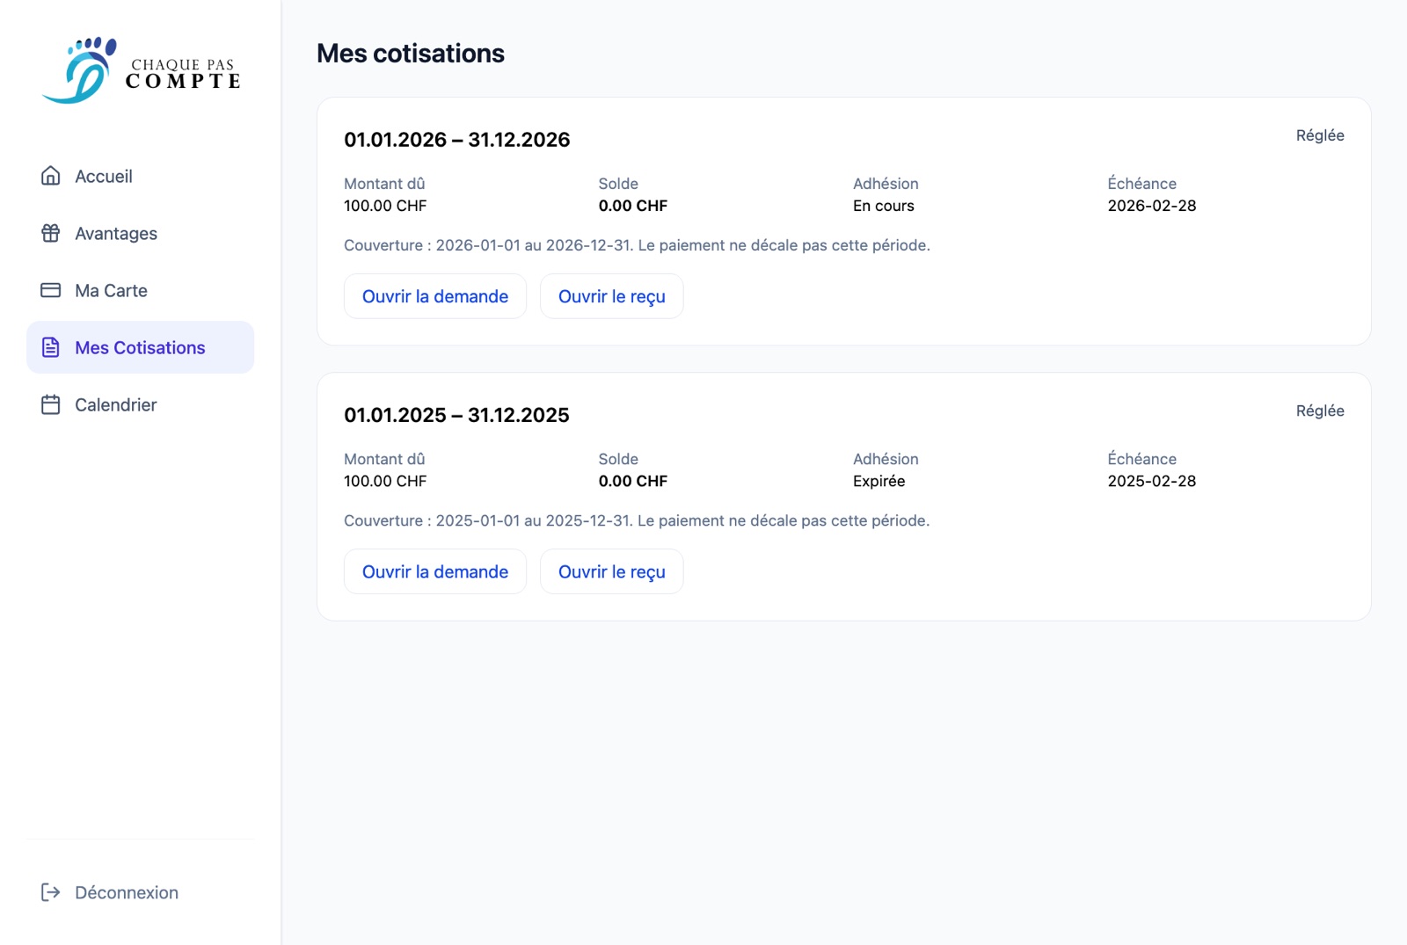Image resolution: width=1407 pixels, height=945 pixels.
Task: Click the gift icon beside Avantages
Action: pyautogui.click(x=51, y=233)
